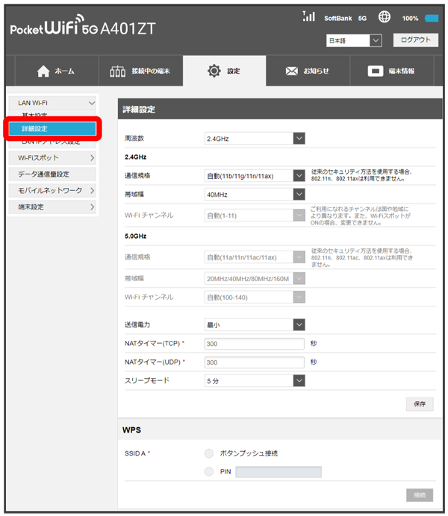Open the 日本語 language dropdown

(x=354, y=40)
